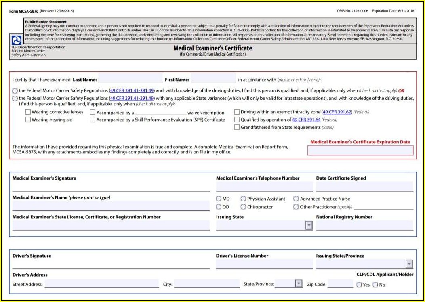Click the Medical Examiner's Certificate Expiration Date field
This screenshot has height=302, width=425.
[x=360, y=150]
